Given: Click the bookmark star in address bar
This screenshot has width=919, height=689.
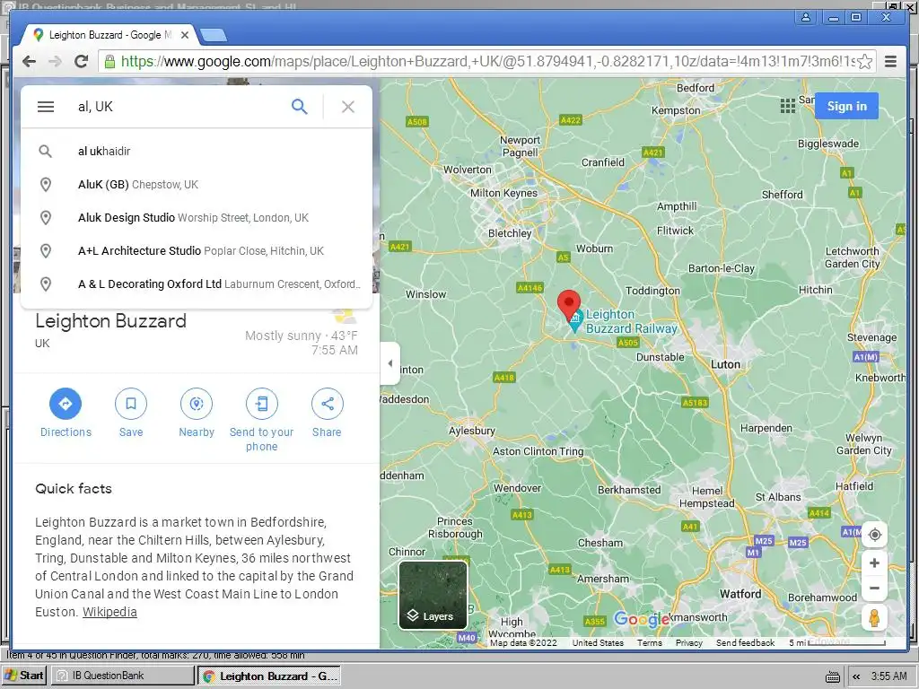Looking at the screenshot, I should tap(864, 62).
